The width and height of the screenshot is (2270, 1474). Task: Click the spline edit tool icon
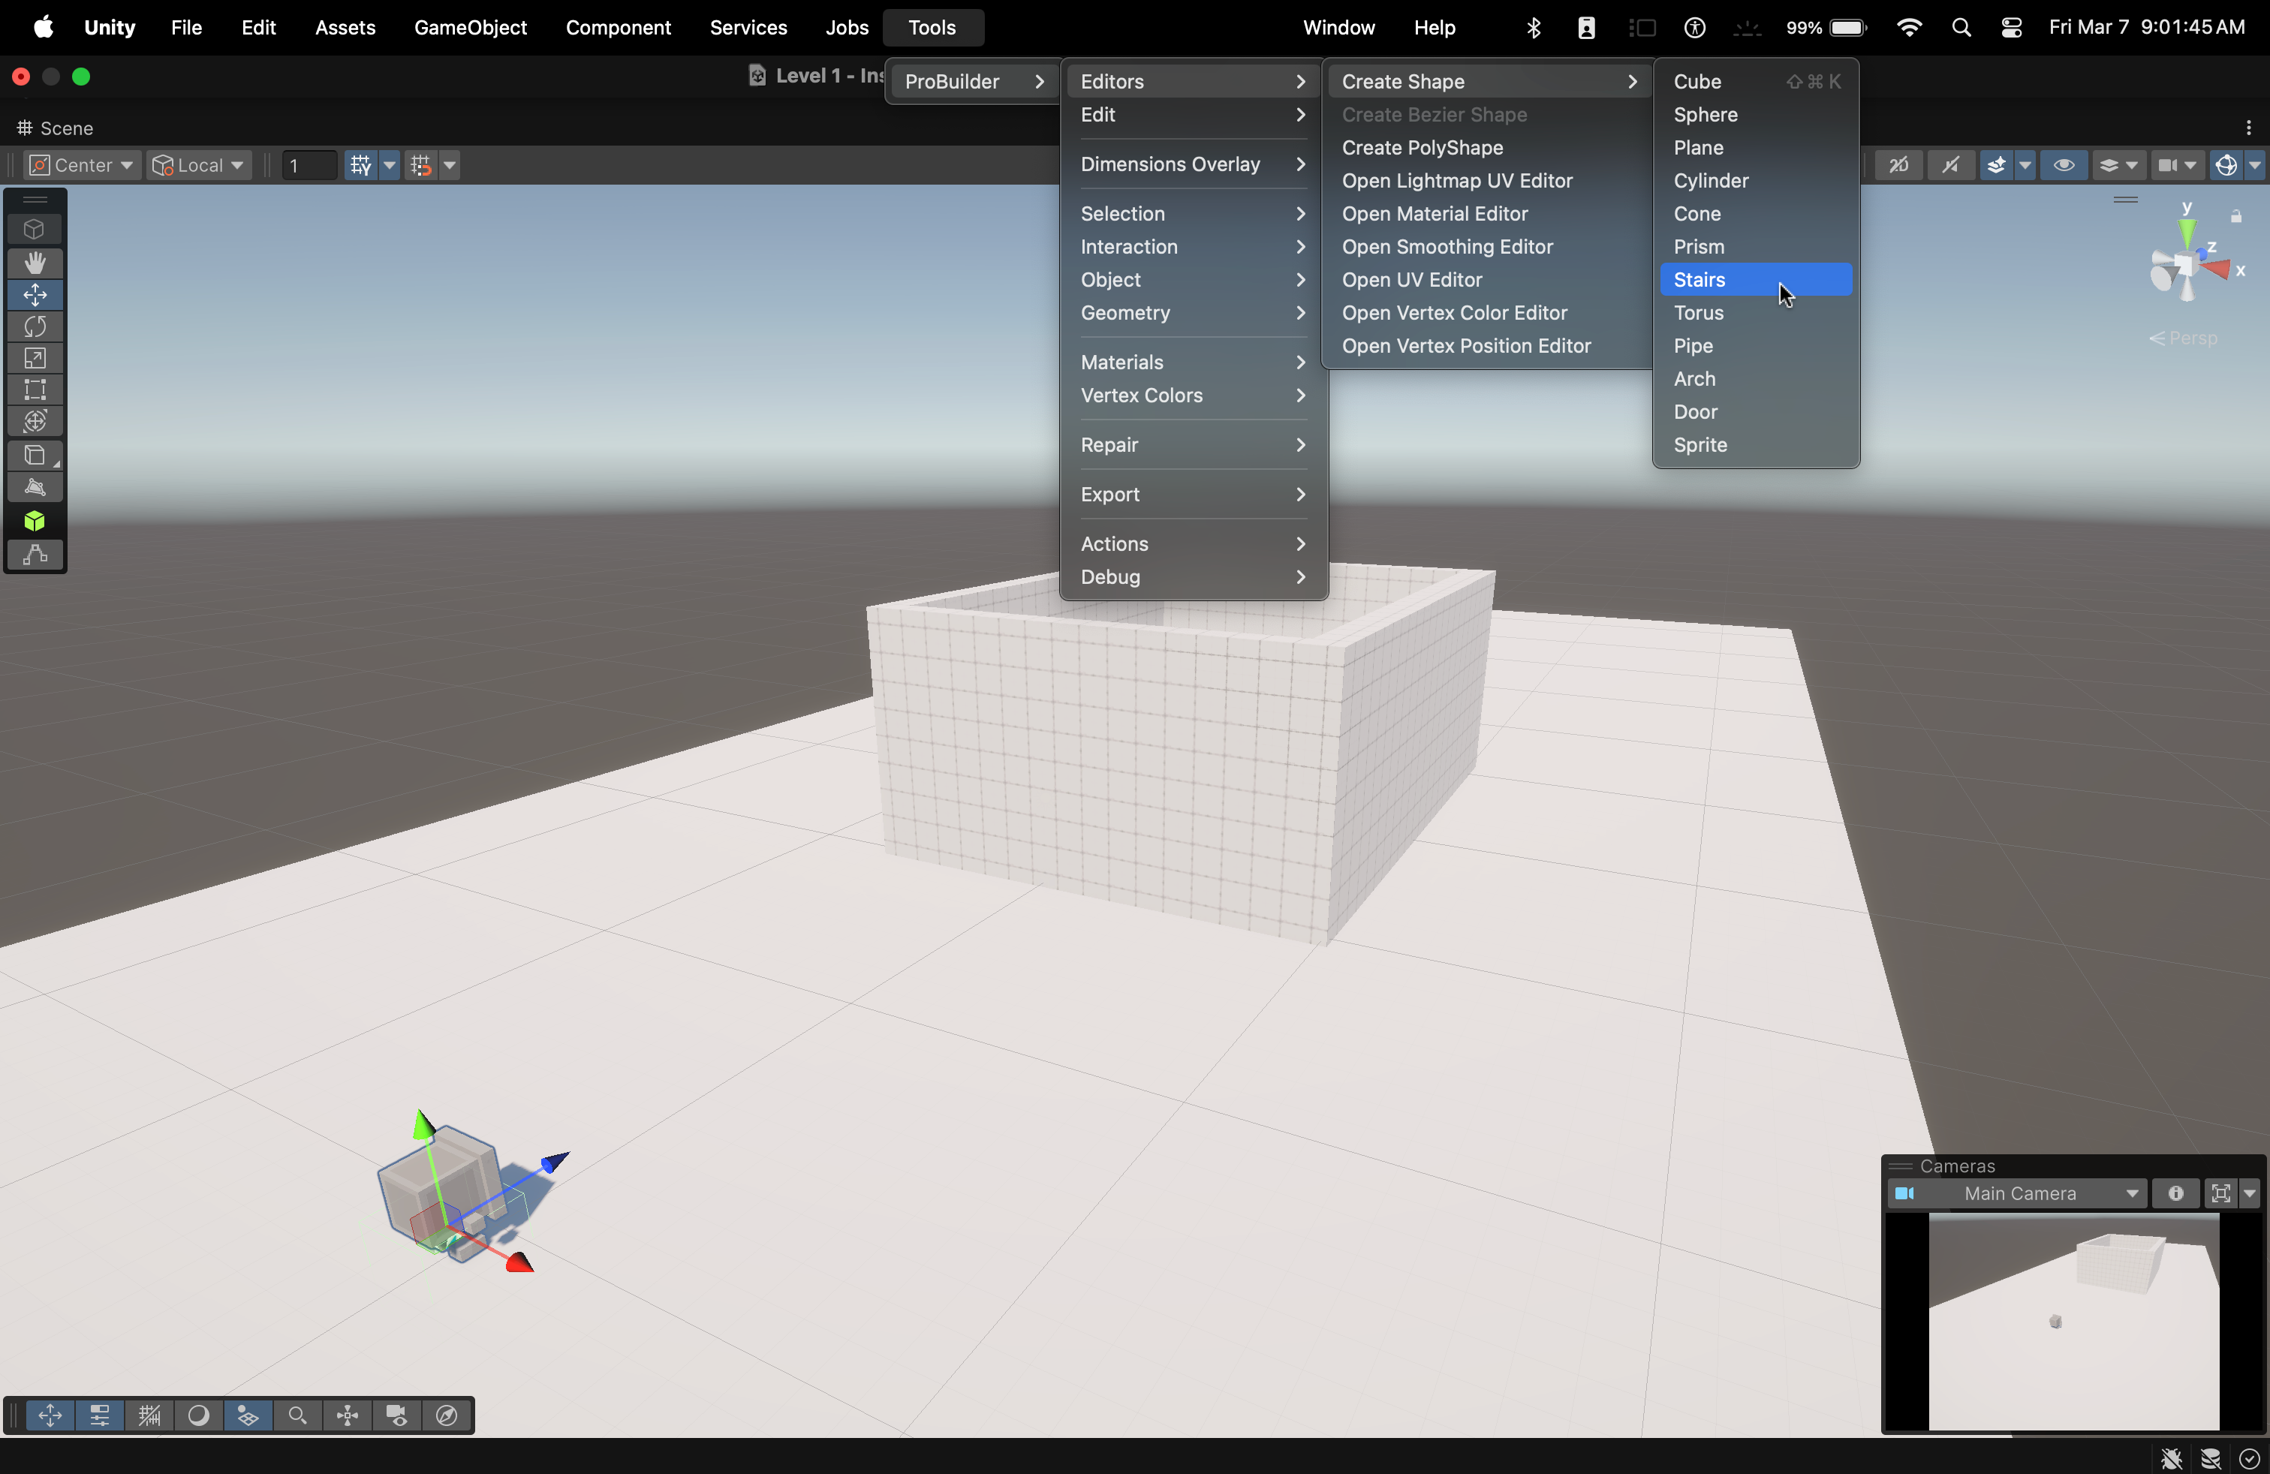(35, 554)
